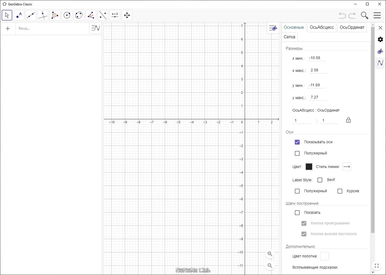Open Стиль линии dropdown
386x275 pixels.
click(x=347, y=166)
